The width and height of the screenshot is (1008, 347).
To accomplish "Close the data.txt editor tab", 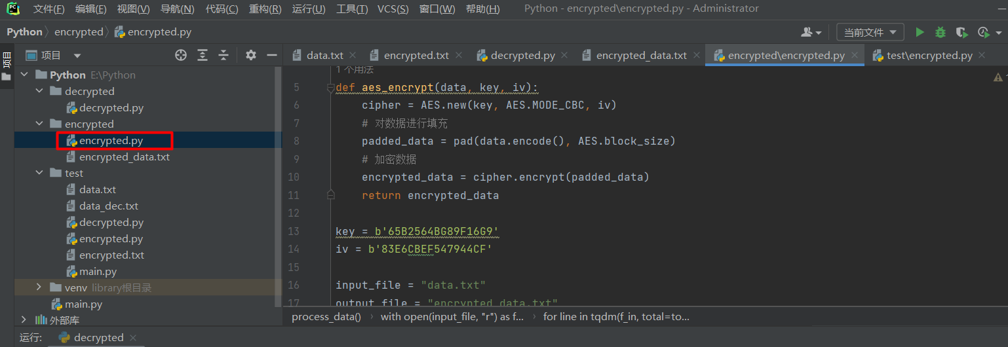I will click(353, 55).
